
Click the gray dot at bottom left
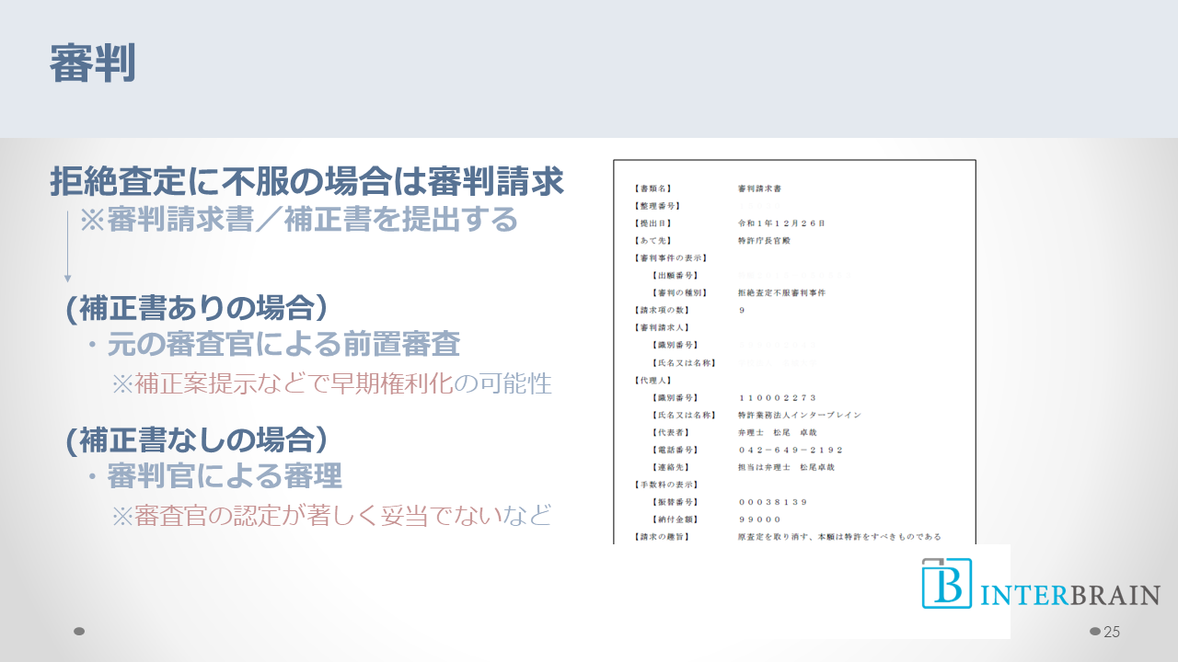[79, 632]
